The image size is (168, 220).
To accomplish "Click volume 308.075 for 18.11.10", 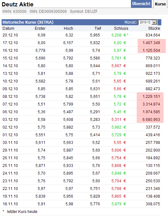I will [153, 204].
